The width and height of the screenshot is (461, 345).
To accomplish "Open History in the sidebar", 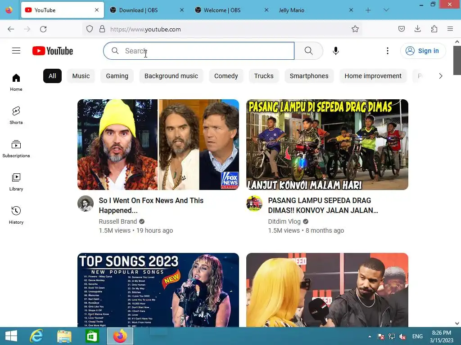I will click(16, 215).
